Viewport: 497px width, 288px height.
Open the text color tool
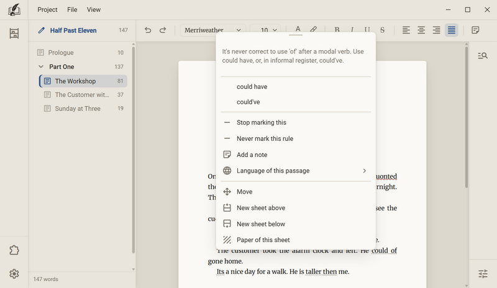click(x=298, y=29)
